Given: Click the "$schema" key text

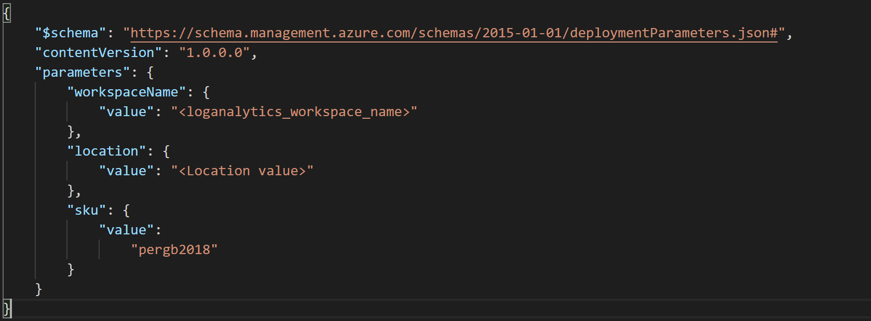Looking at the screenshot, I should pos(71,33).
